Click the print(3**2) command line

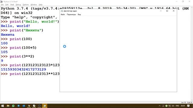pos(17,56)
